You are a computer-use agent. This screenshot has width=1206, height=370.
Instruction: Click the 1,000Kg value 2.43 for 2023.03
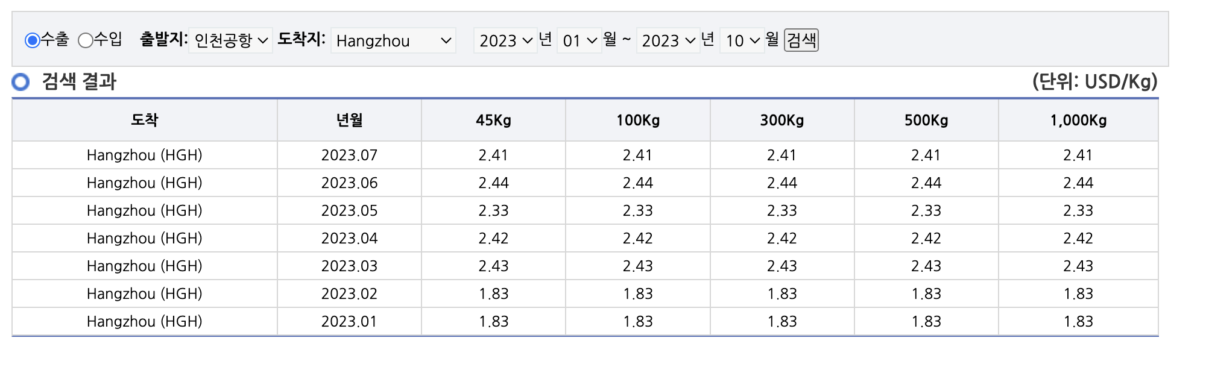(x=1078, y=266)
